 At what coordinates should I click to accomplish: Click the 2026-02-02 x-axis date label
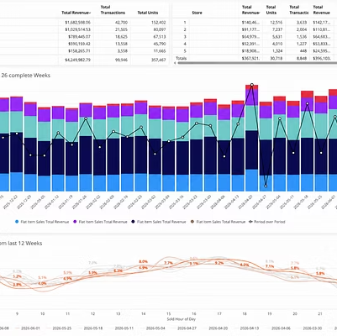point(93,202)
